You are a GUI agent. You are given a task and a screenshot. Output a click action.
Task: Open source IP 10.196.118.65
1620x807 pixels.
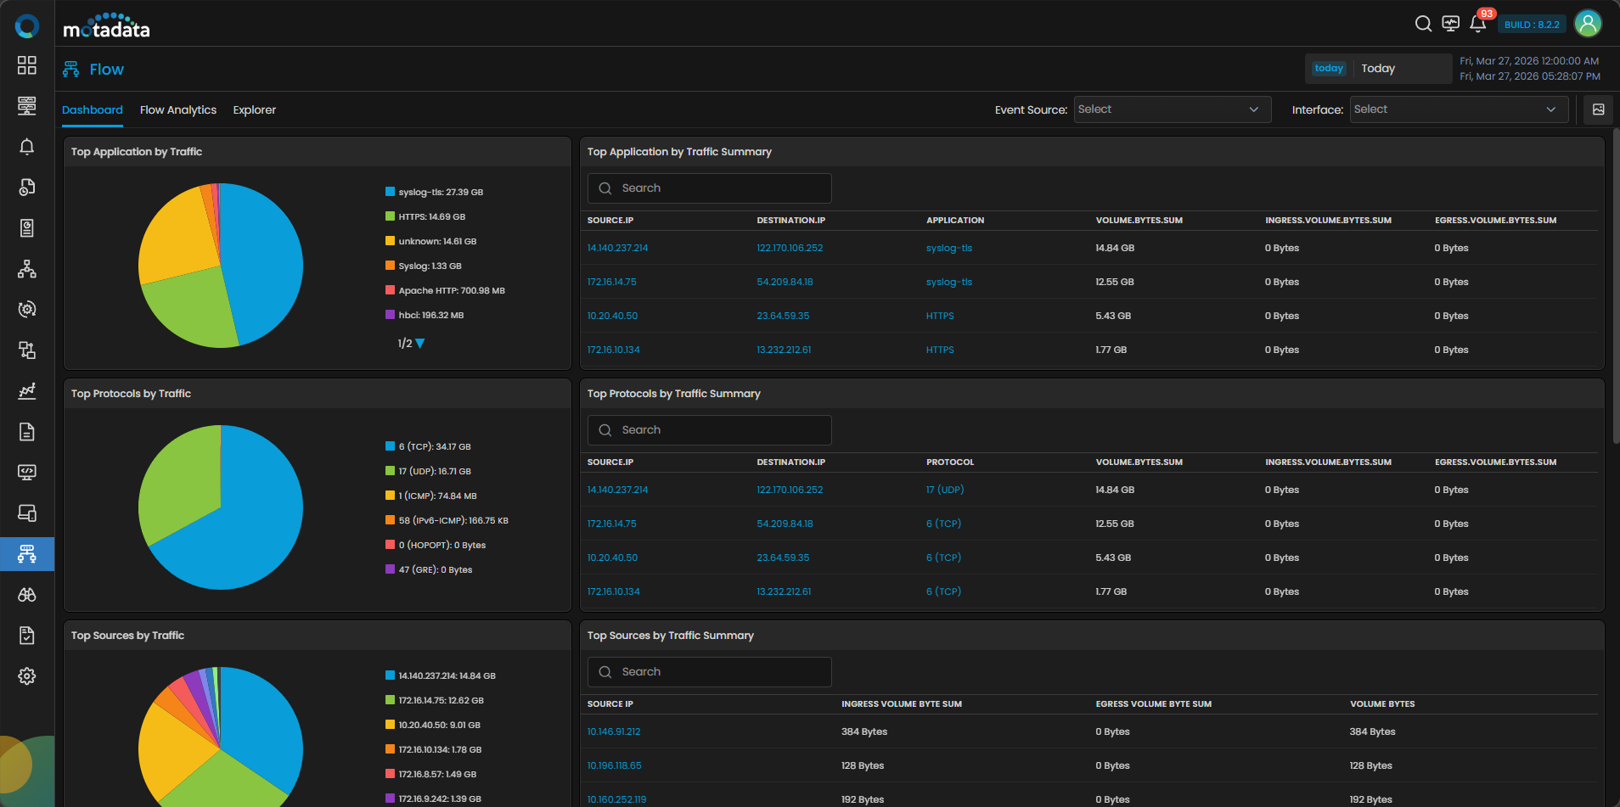615,765
